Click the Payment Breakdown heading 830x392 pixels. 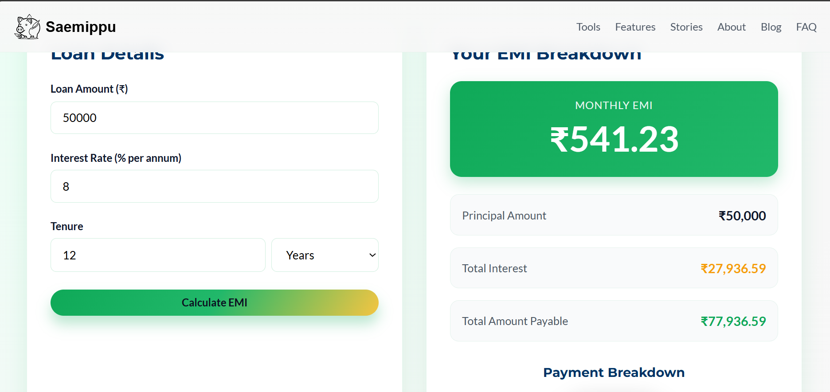[x=614, y=372]
